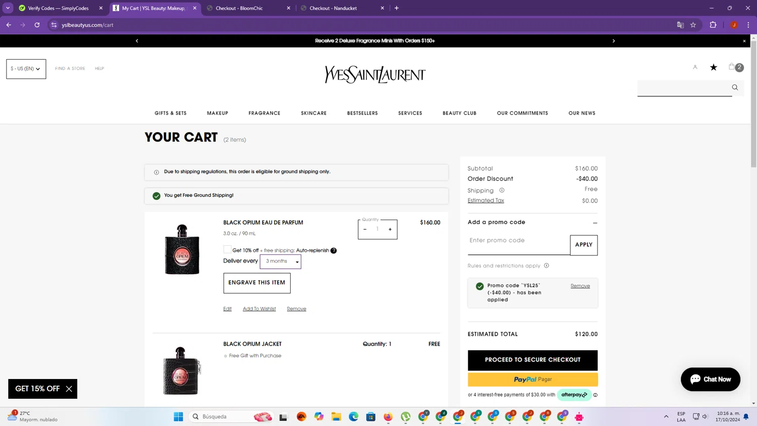
Task: Open Firefox from taskbar
Action: click(388, 416)
